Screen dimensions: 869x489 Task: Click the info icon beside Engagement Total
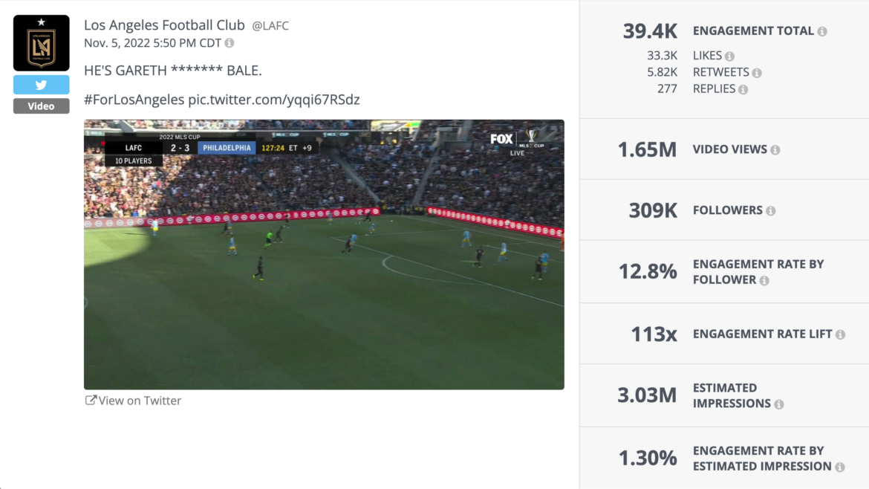[822, 31]
